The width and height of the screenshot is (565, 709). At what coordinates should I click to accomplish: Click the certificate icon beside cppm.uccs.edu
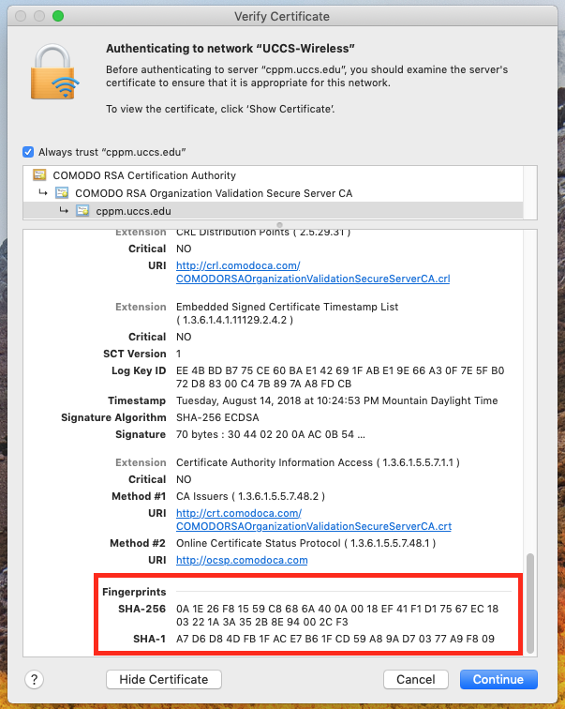82,211
